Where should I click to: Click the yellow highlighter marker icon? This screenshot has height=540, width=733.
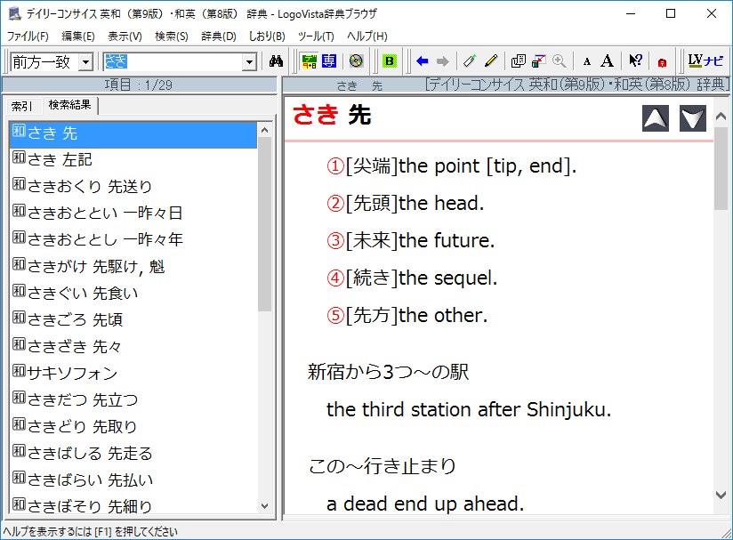[491, 61]
